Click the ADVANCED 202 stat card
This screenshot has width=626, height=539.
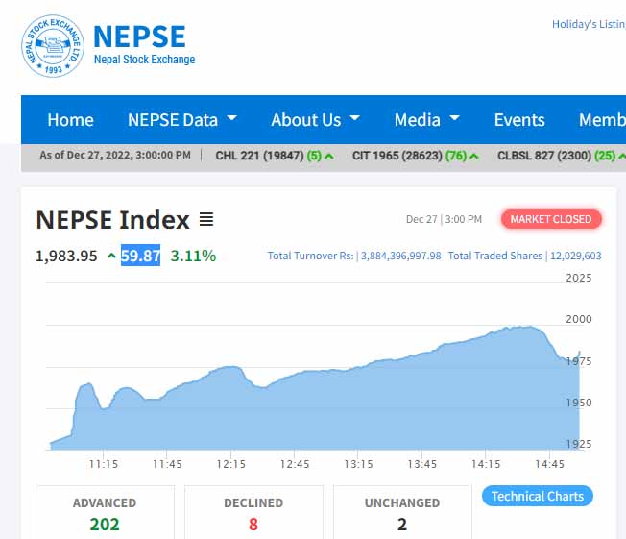(105, 513)
